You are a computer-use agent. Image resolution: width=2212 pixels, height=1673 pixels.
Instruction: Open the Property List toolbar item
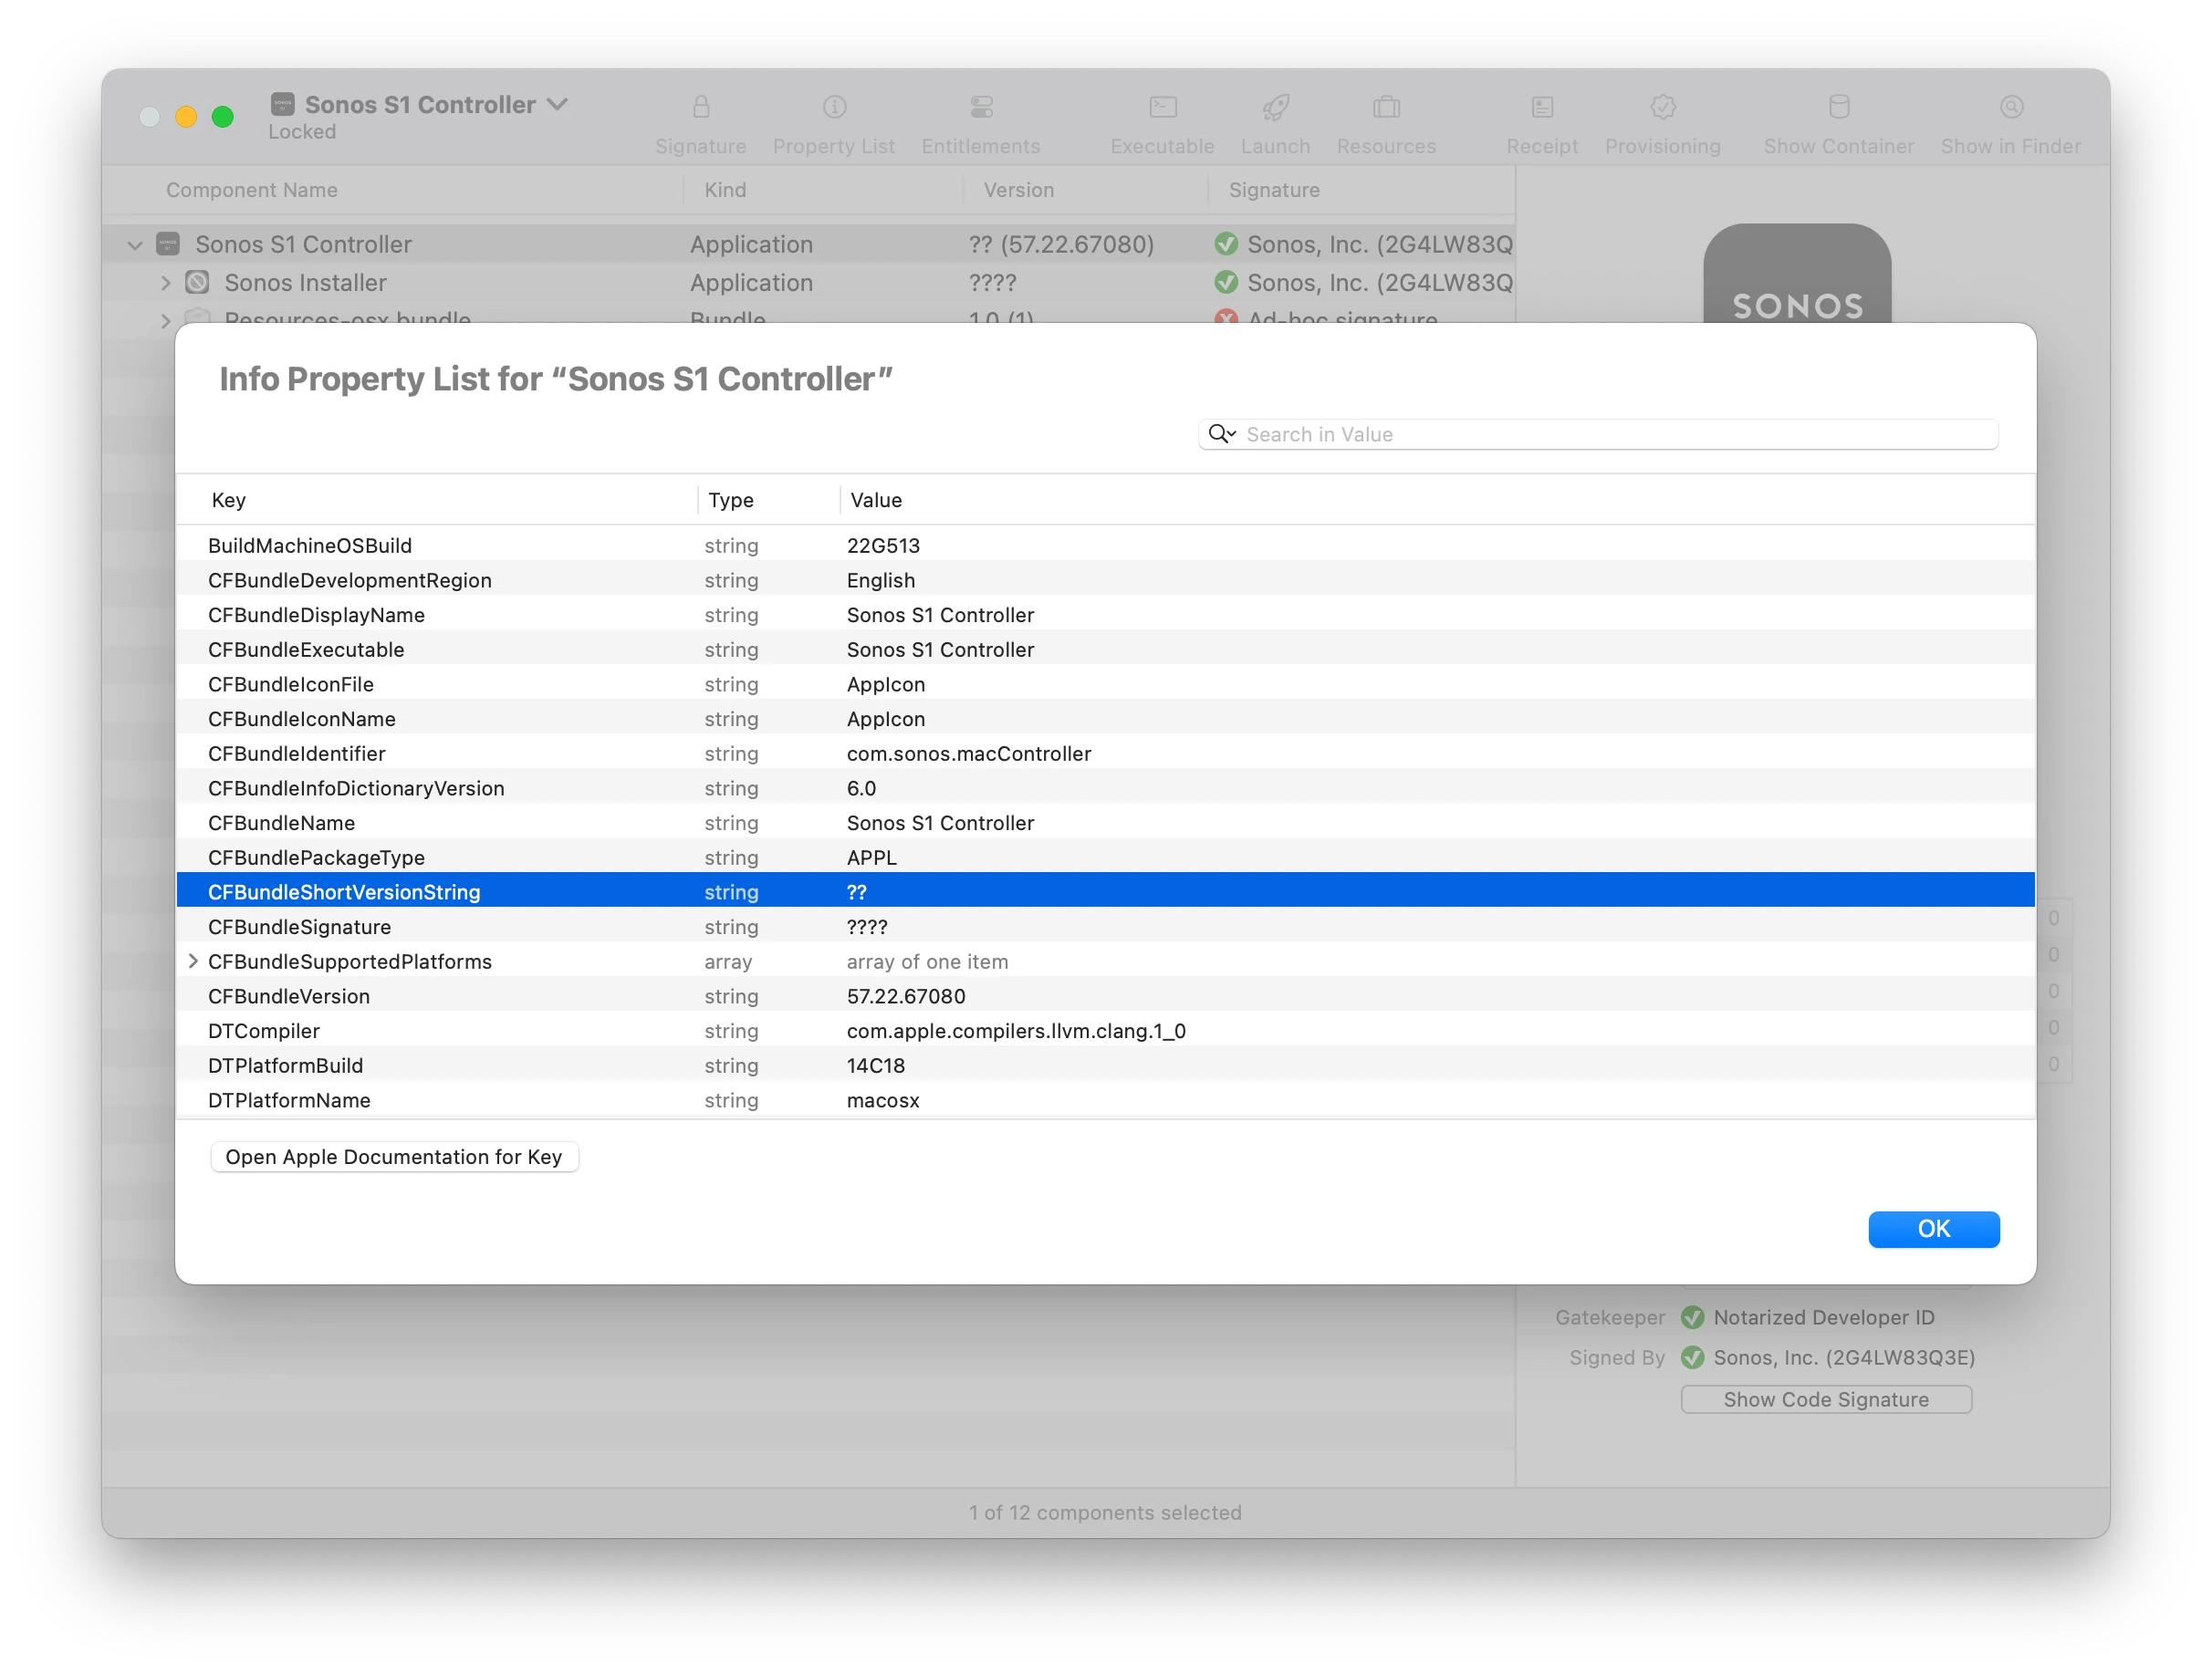pyautogui.click(x=833, y=124)
